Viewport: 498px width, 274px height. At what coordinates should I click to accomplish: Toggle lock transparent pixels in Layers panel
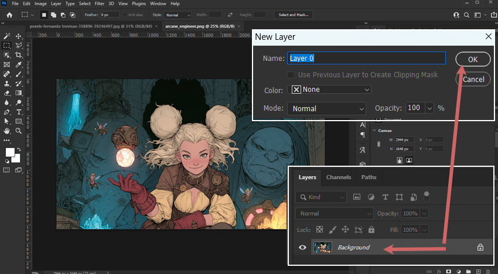pos(319,230)
